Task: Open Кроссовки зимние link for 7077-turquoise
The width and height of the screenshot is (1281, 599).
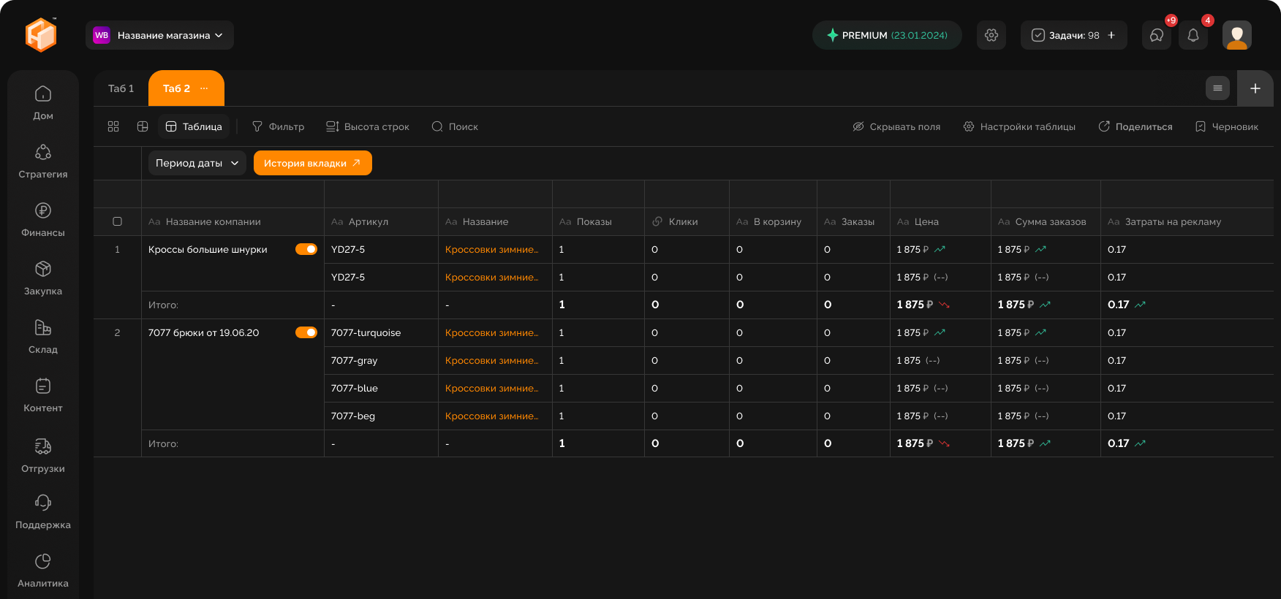Action: 491,332
